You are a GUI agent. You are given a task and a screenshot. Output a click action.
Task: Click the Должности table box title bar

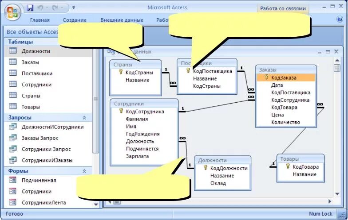click(223, 160)
